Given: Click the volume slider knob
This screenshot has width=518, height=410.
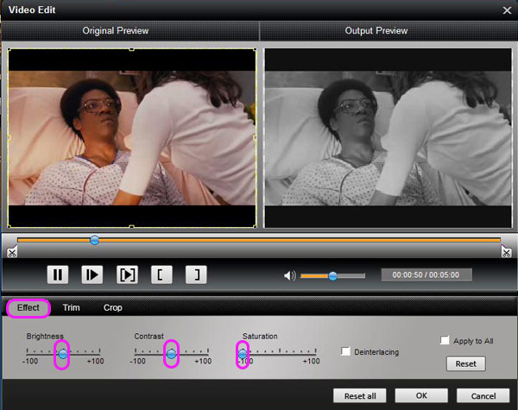Looking at the screenshot, I should (332, 276).
